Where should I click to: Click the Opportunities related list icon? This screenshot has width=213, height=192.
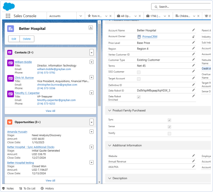coord(10,122)
